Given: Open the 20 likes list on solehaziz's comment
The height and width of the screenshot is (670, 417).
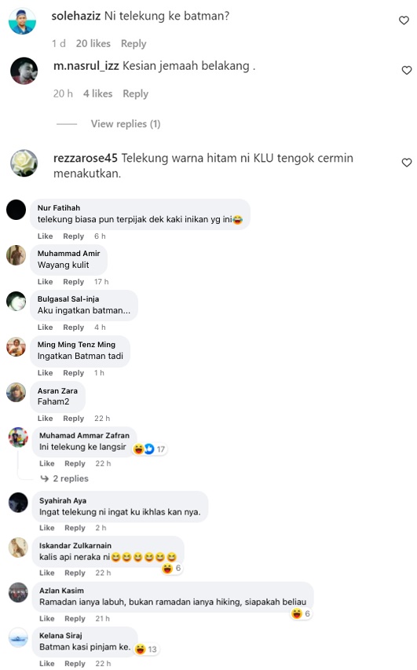Looking at the screenshot, I should click(x=93, y=43).
